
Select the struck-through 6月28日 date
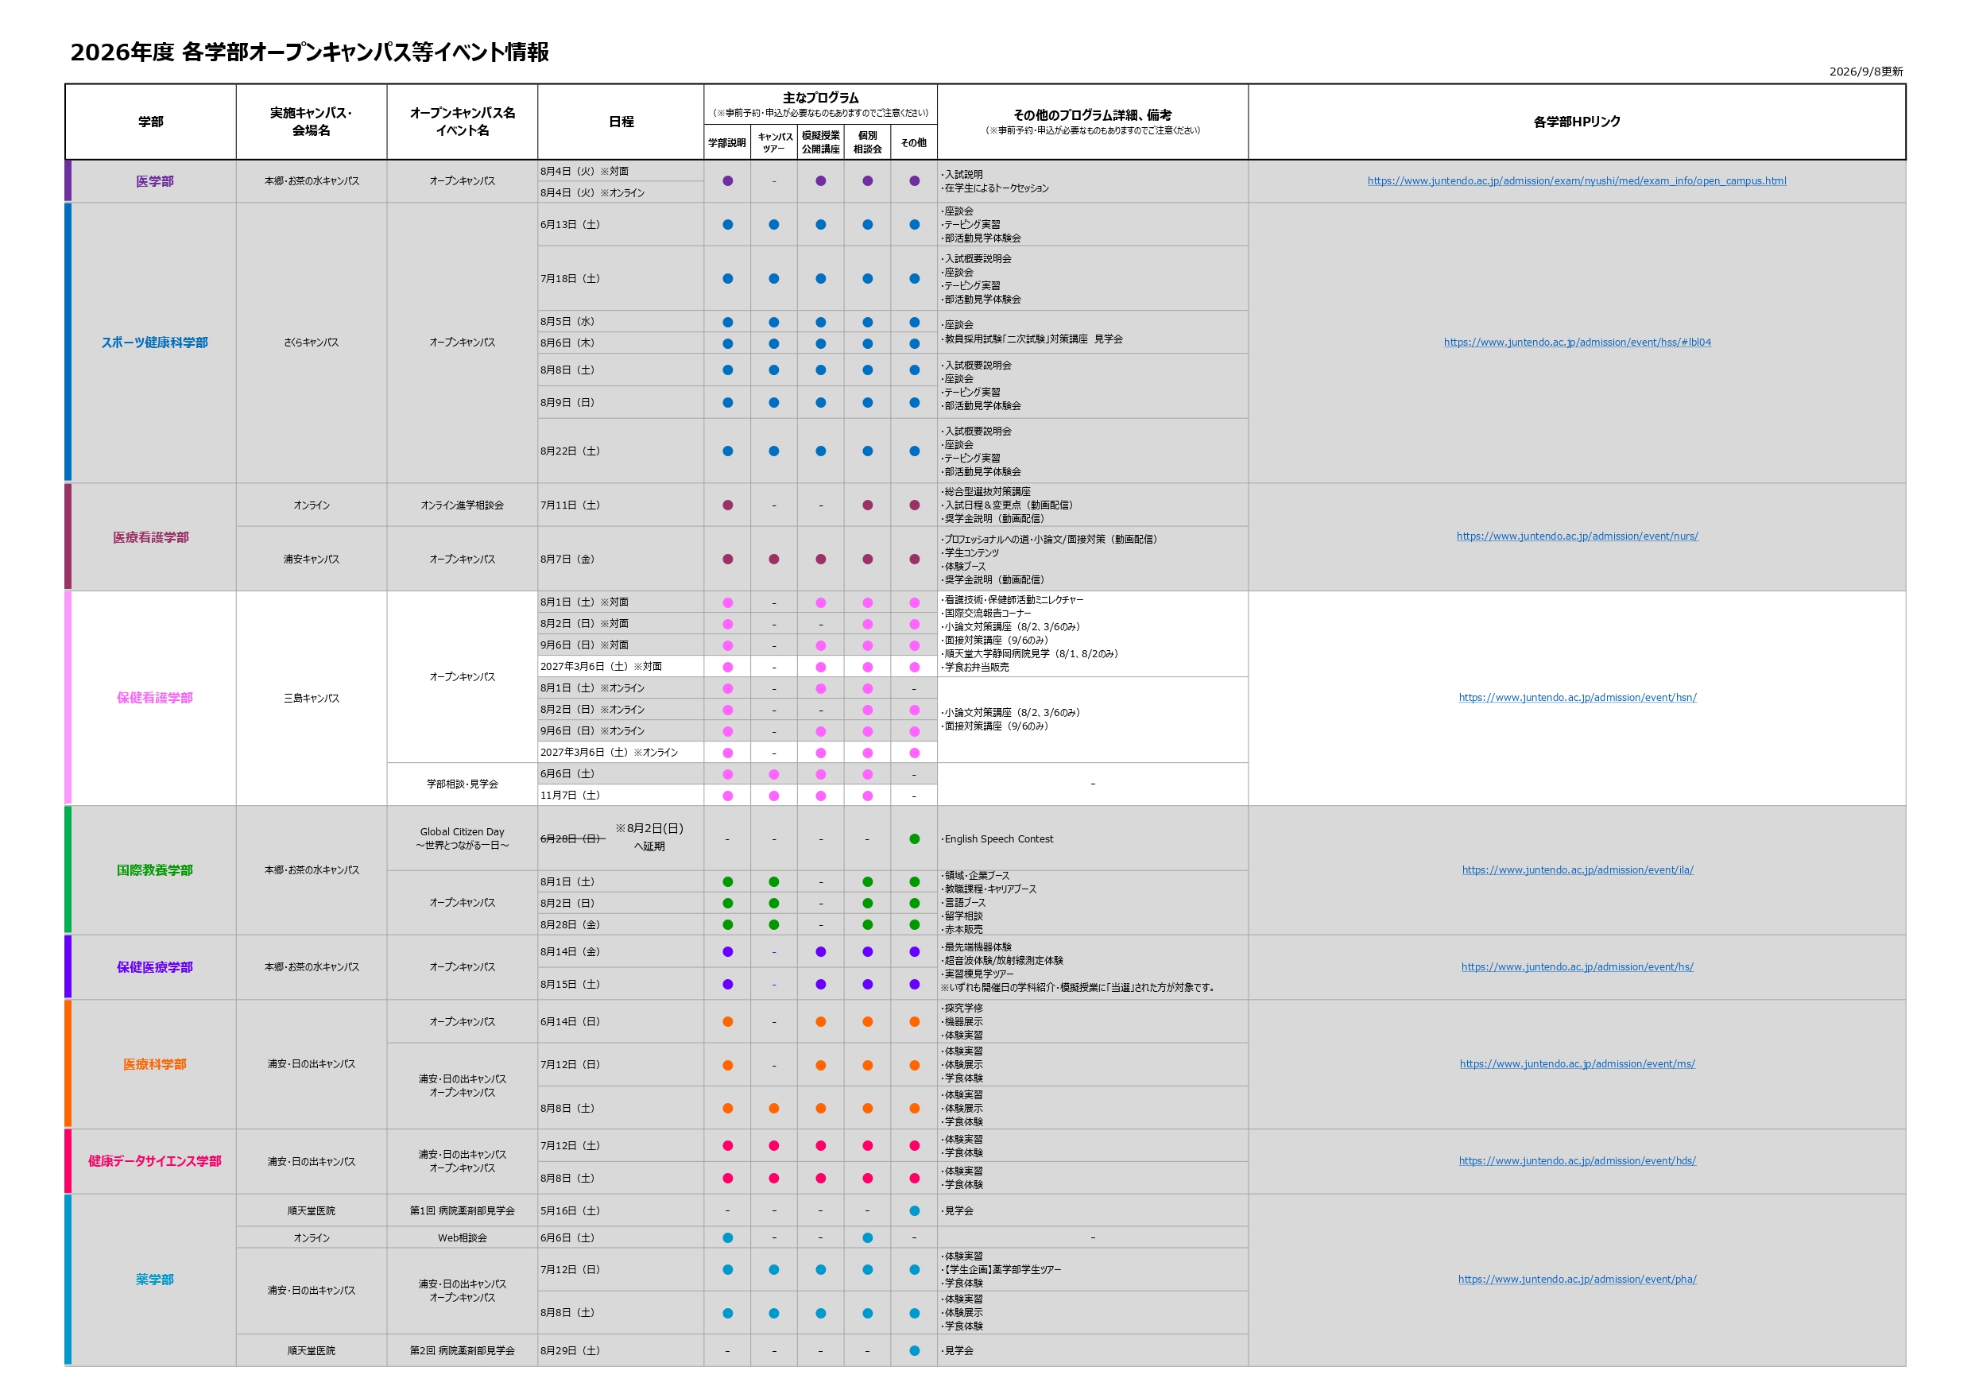[571, 839]
